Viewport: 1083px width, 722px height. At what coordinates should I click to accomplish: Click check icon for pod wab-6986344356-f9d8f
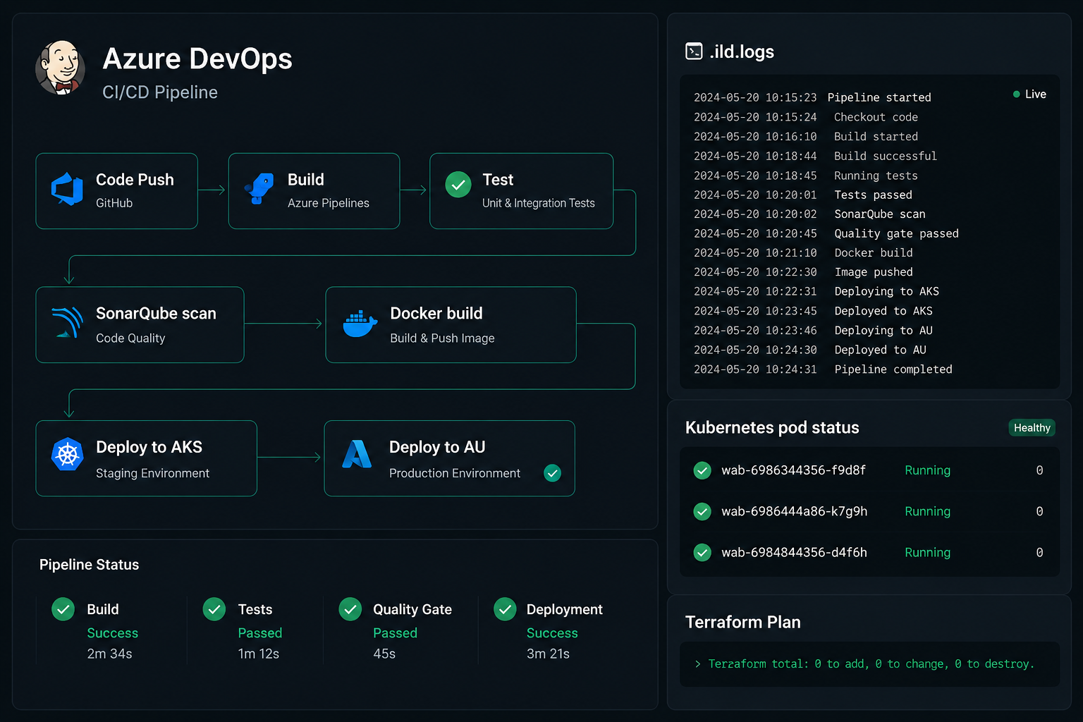click(x=702, y=470)
